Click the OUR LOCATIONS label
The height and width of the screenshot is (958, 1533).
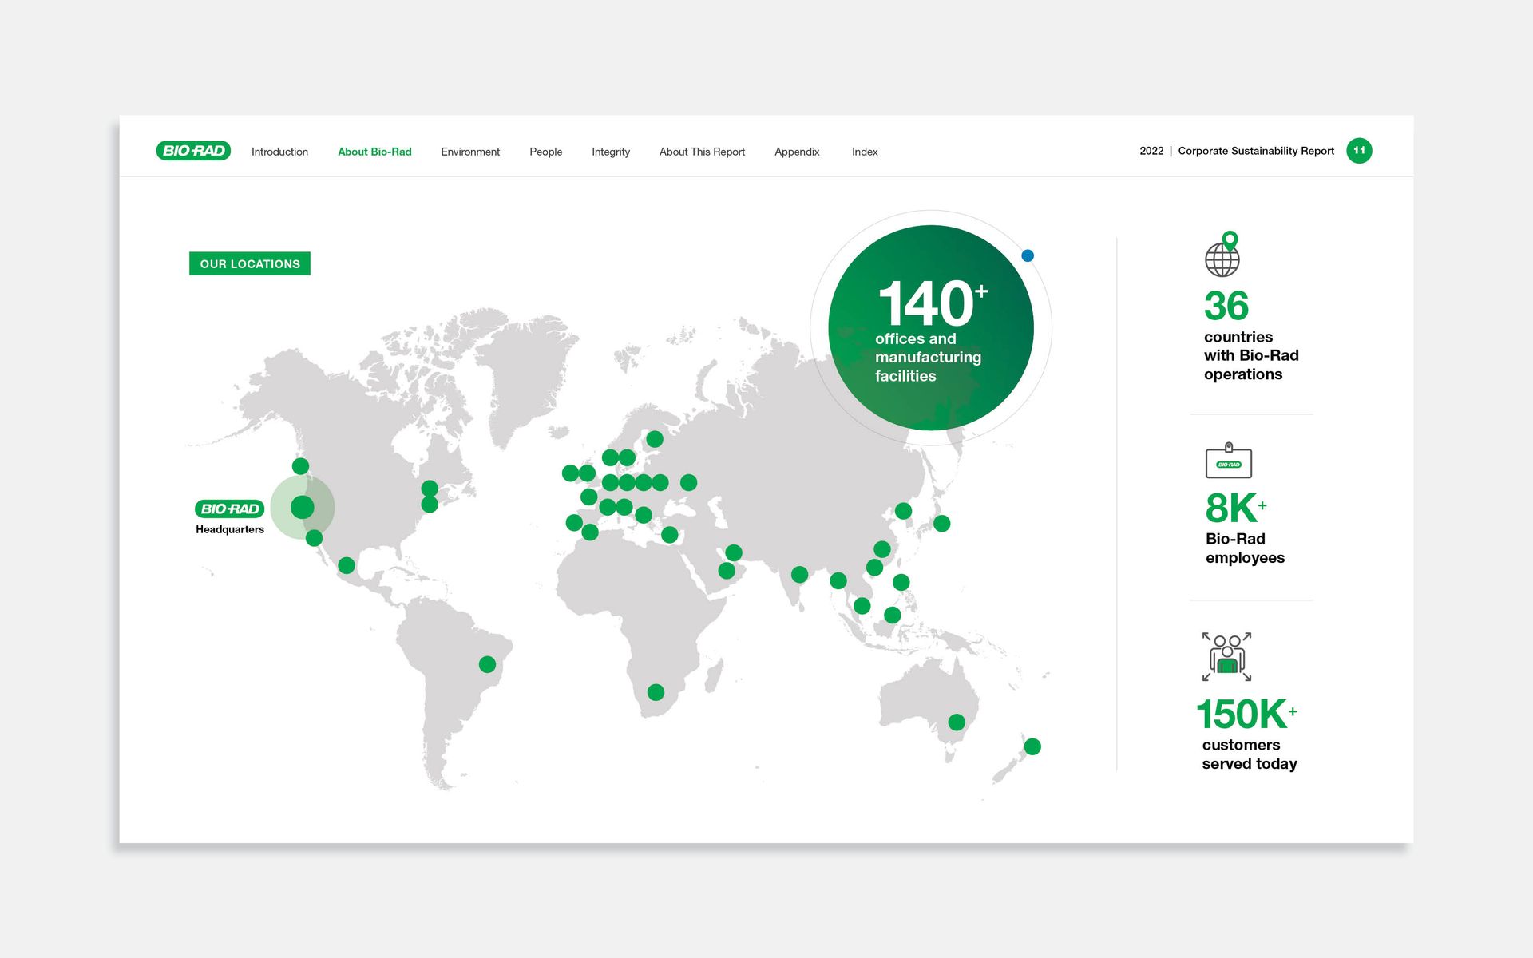coord(250,263)
